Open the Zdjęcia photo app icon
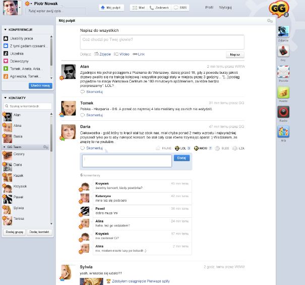The height and width of the screenshot is (285, 305). click(283, 31)
